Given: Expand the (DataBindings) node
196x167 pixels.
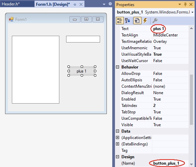Looking at the screenshot, I should coord(118,144).
